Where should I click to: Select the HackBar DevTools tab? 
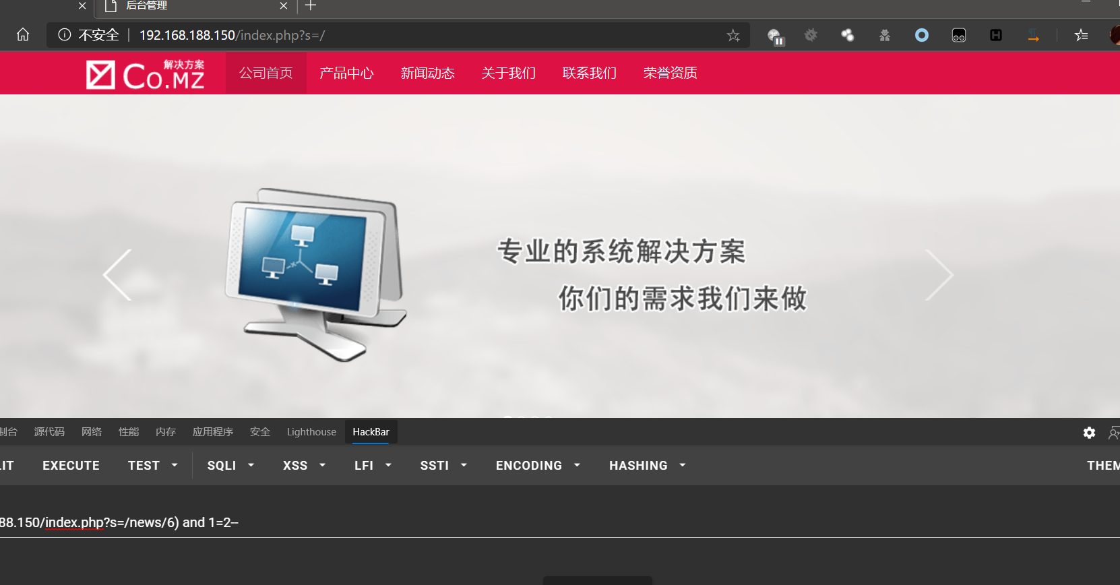pyautogui.click(x=371, y=432)
